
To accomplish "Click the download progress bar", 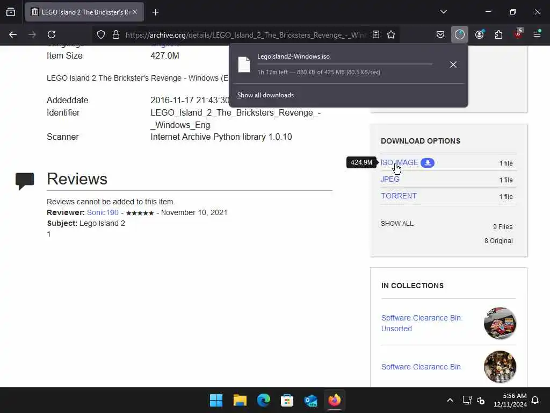I will coord(345,65).
